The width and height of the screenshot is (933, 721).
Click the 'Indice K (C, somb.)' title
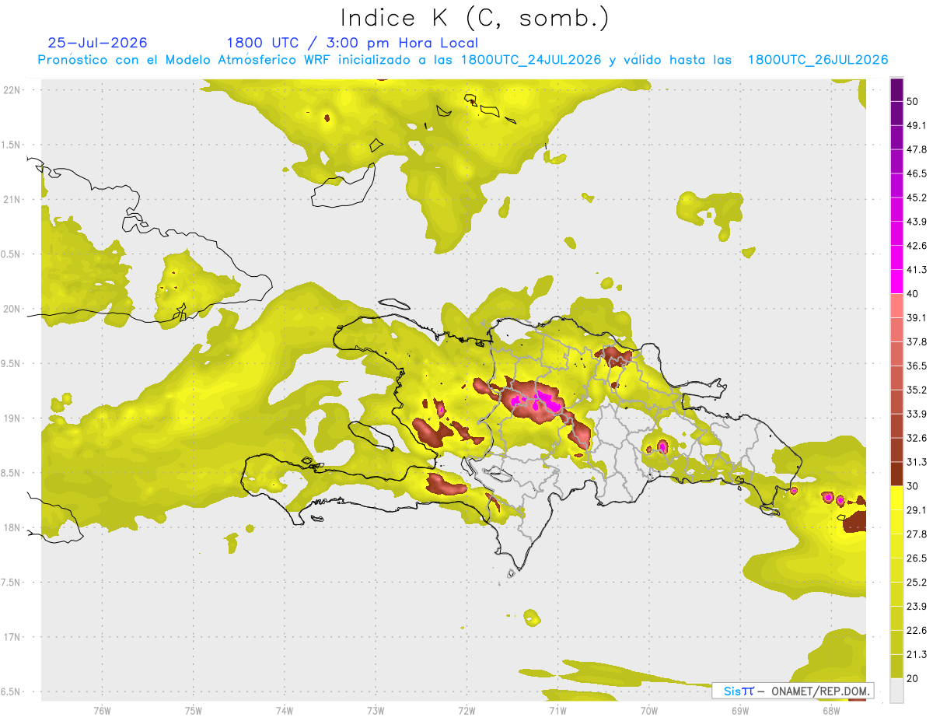coord(475,19)
